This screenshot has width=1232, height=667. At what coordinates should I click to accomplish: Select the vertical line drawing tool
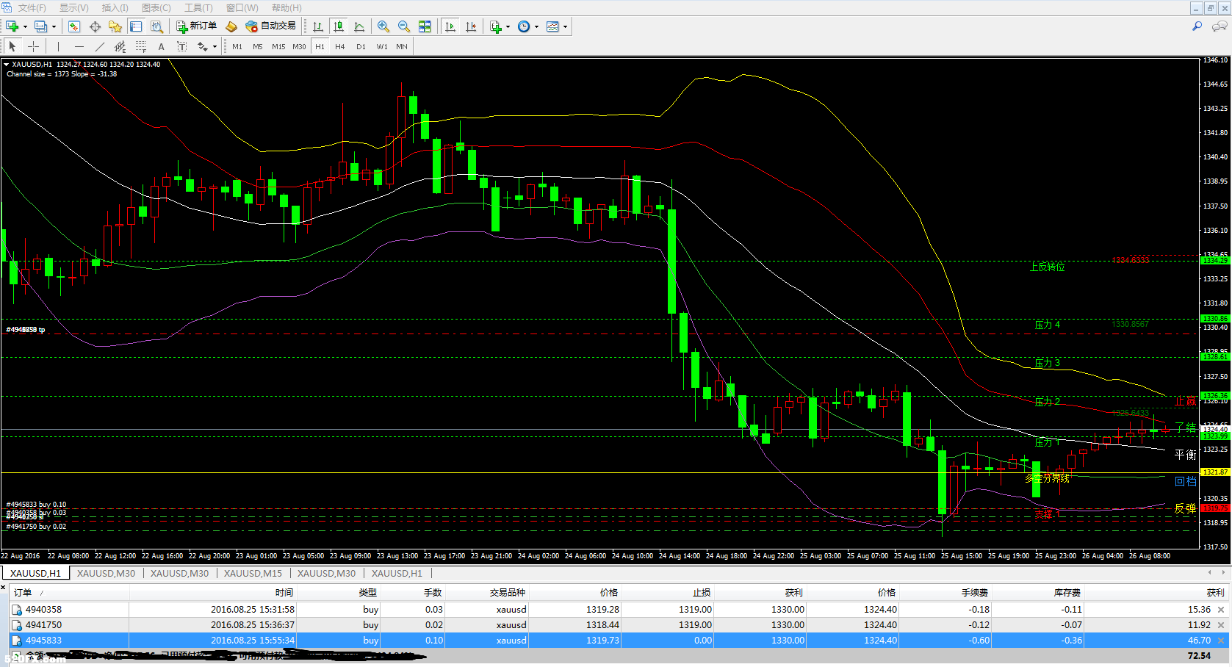[x=58, y=46]
